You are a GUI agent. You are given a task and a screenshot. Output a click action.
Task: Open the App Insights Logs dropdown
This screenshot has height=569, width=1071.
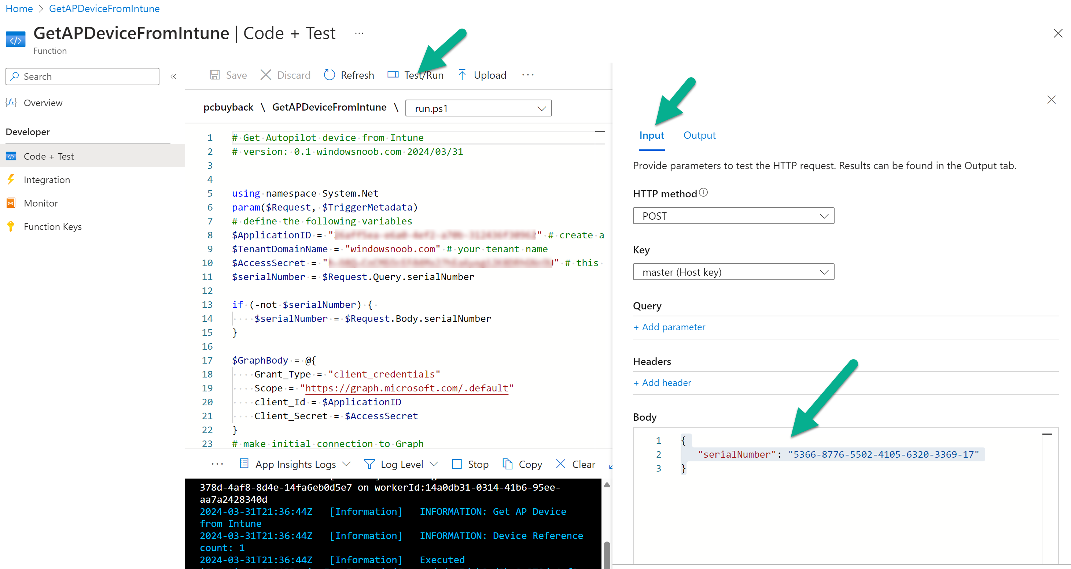(295, 464)
